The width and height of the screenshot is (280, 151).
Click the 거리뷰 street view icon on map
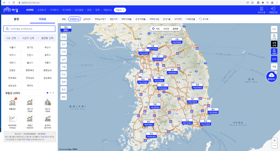pyautogui.click(x=274, y=36)
